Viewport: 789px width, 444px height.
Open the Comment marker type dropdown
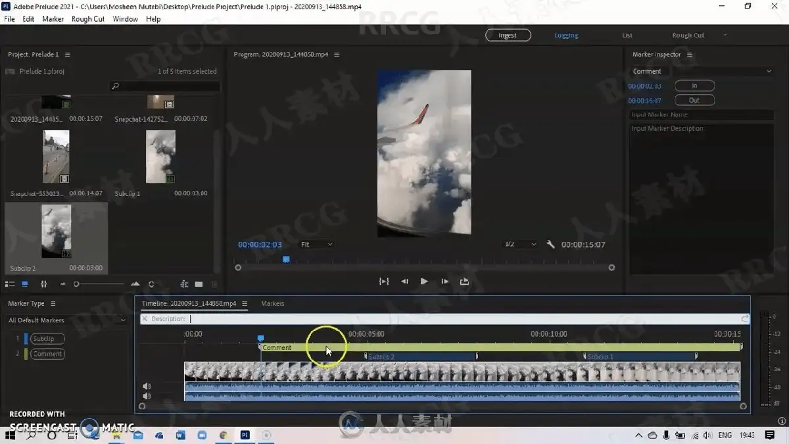702,71
